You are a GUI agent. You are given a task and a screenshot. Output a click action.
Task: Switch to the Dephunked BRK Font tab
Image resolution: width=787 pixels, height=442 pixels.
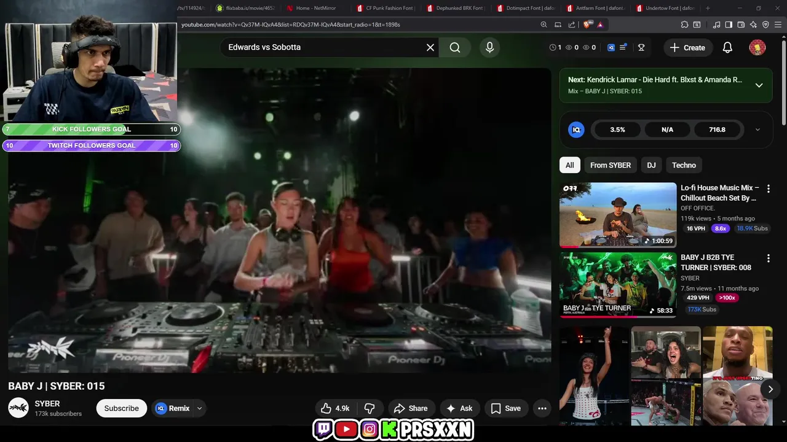[456, 8]
